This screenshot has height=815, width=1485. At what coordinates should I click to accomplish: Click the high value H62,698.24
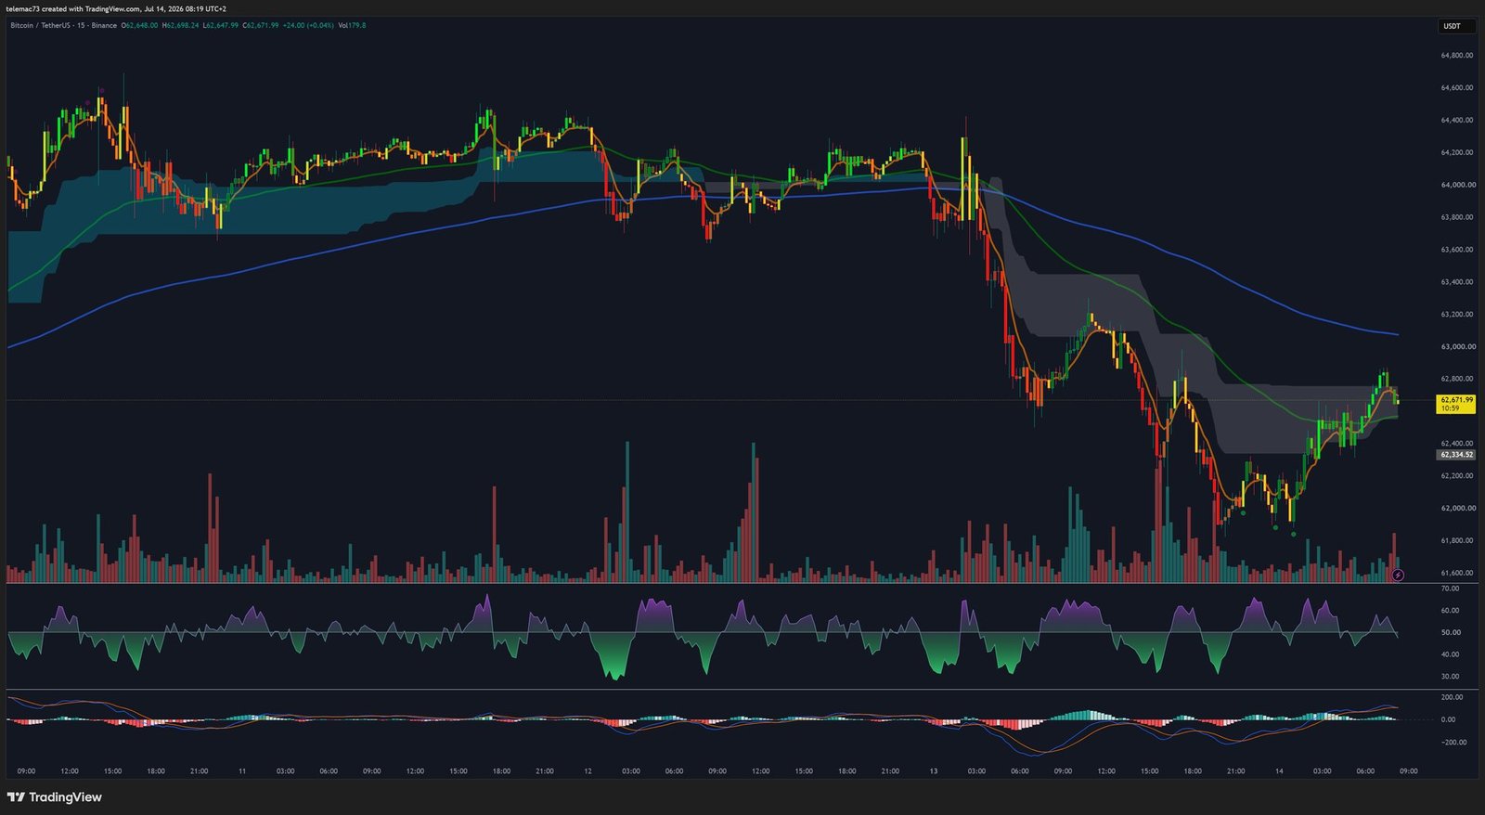[180, 25]
